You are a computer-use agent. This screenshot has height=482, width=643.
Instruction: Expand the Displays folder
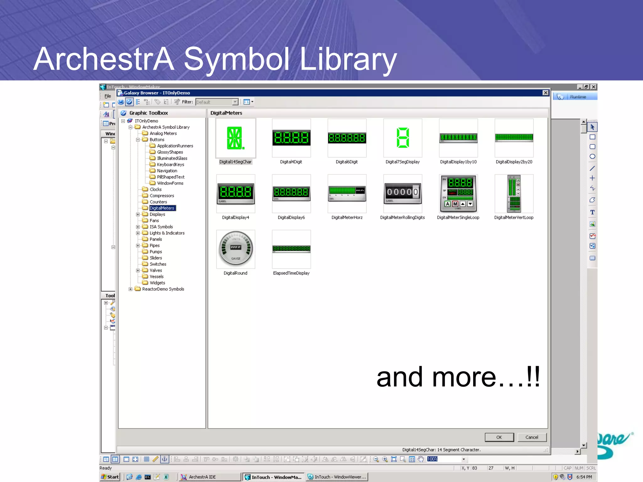click(138, 214)
